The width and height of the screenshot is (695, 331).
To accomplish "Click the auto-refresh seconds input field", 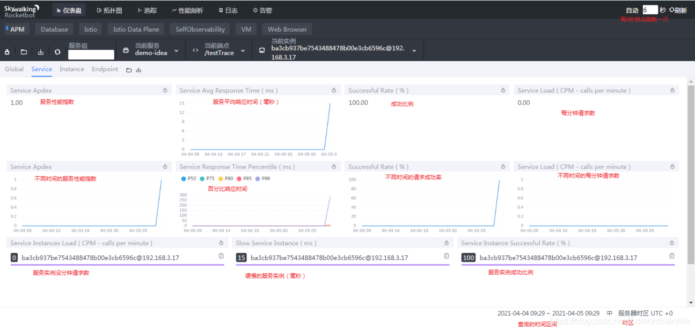I will 649,10.
